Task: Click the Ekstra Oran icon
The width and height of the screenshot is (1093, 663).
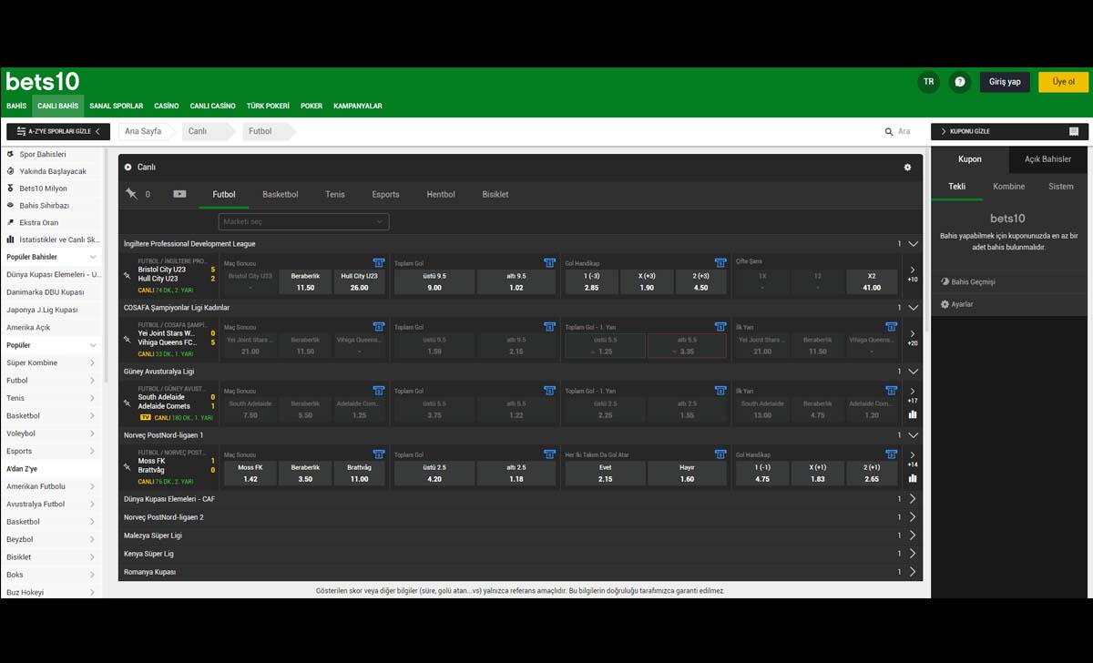Action: 10,222
